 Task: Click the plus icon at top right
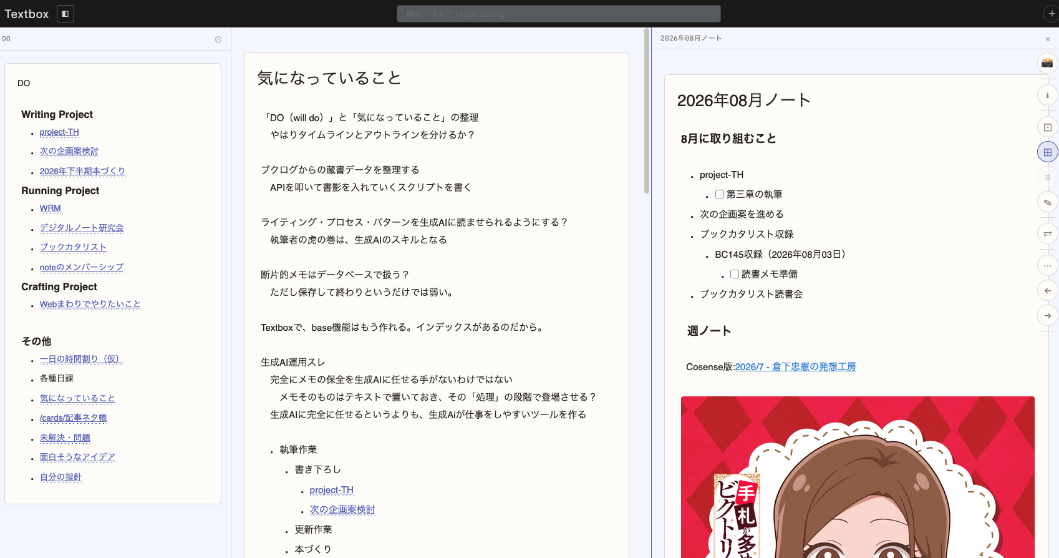(1052, 14)
